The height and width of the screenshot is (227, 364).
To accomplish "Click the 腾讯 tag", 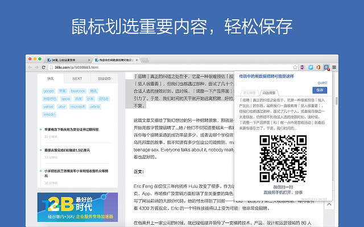I will click(93, 91).
